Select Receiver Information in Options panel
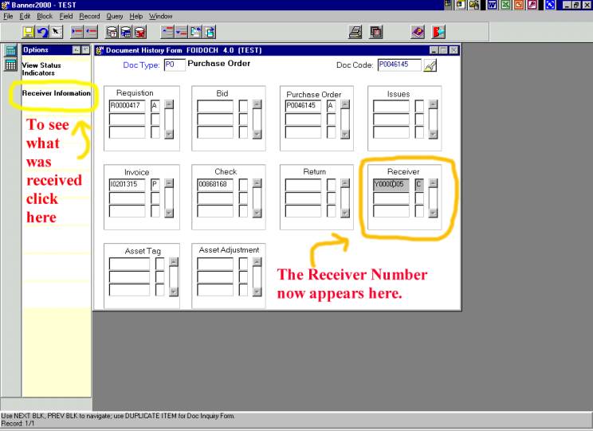The width and height of the screenshot is (593, 431). tap(56, 93)
